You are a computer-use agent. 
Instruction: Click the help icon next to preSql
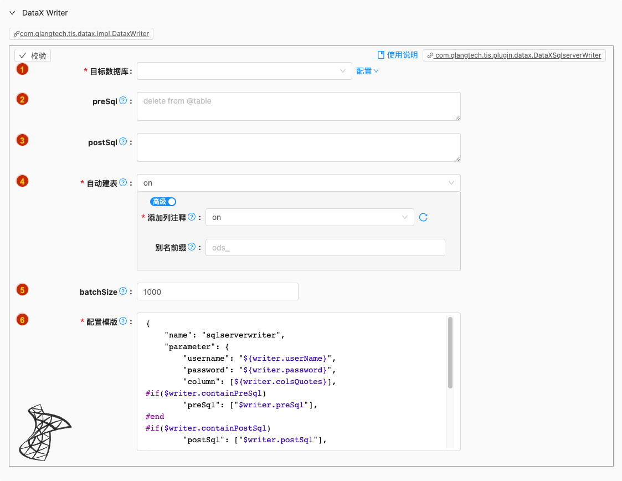click(123, 101)
